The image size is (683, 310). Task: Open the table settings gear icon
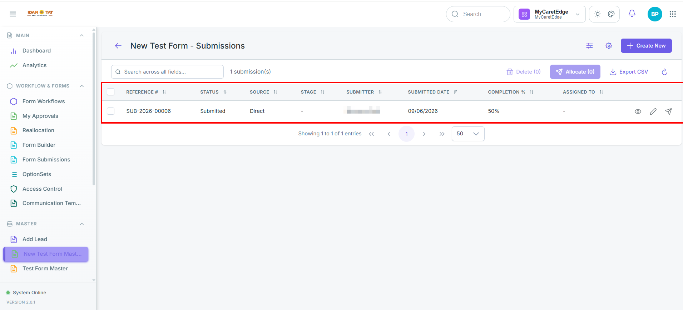[x=609, y=46]
